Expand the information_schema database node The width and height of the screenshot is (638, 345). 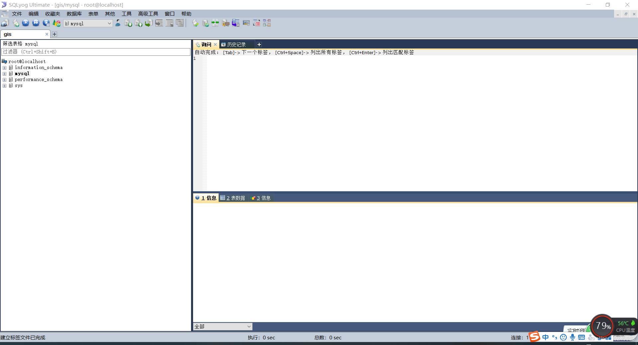click(x=5, y=68)
